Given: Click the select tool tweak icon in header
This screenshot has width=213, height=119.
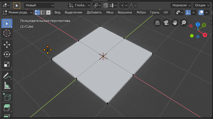Looking at the screenshot, I should coord(17,5).
